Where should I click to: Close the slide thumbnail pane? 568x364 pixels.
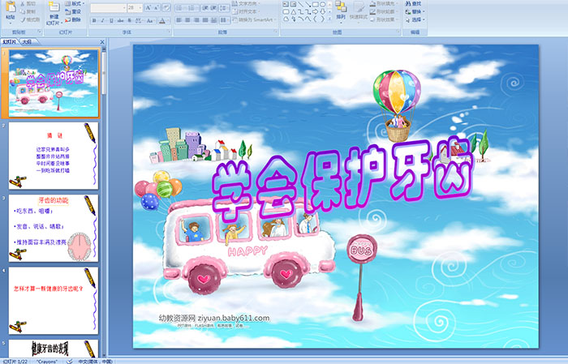pyautogui.click(x=102, y=42)
